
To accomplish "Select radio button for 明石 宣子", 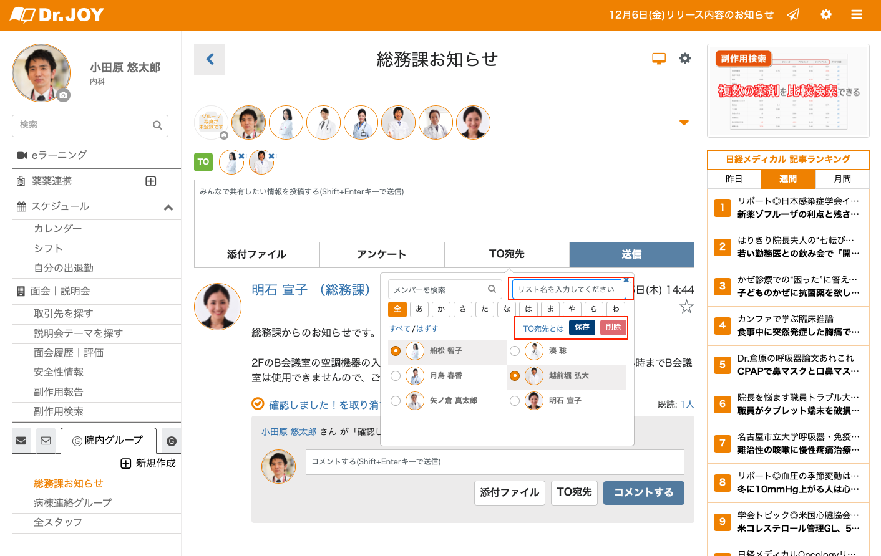I will (515, 401).
